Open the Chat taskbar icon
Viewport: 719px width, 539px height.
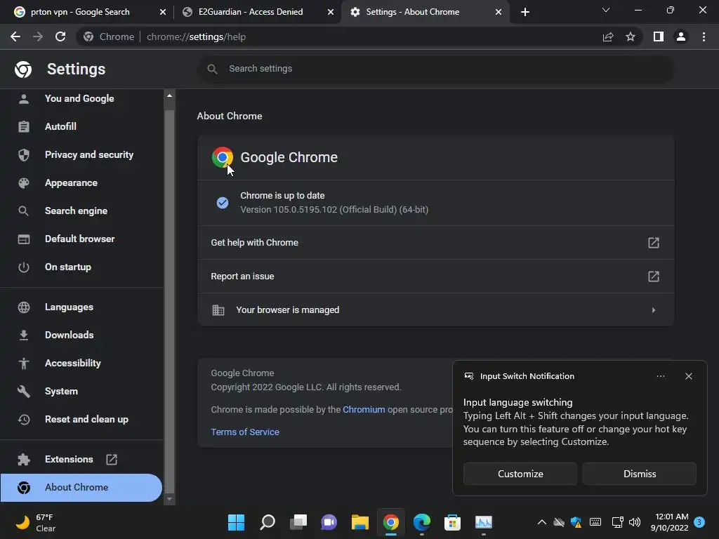pyautogui.click(x=329, y=522)
